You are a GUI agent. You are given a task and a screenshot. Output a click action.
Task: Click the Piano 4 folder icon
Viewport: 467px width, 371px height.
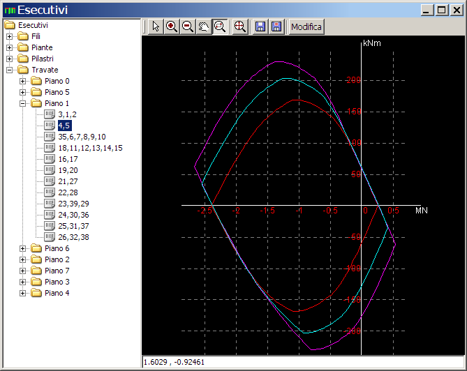[x=36, y=293]
